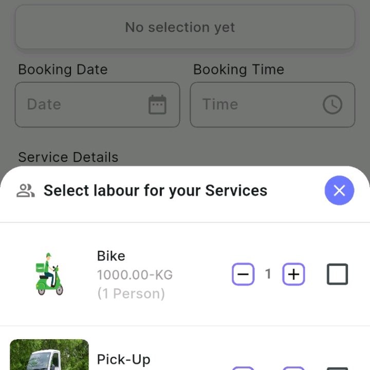The image size is (370, 370).
Task: Click the "Select labour for your Services" heading
Action: tap(155, 191)
